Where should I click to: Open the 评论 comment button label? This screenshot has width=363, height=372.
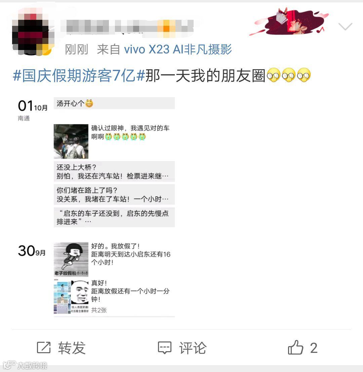click(193, 348)
